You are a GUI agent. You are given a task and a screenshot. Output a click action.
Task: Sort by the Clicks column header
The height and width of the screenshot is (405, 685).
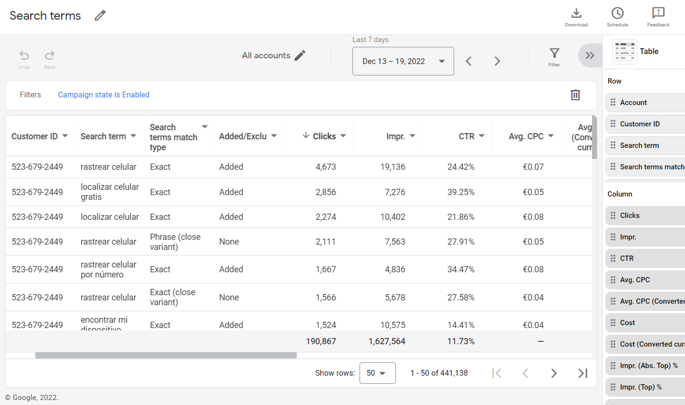[x=324, y=136]
